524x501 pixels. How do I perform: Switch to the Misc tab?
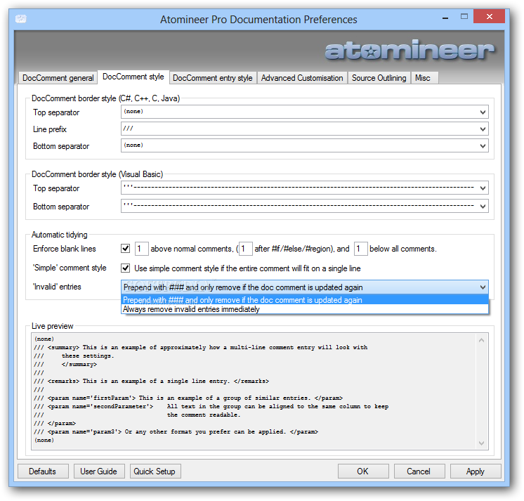(424, 78)
